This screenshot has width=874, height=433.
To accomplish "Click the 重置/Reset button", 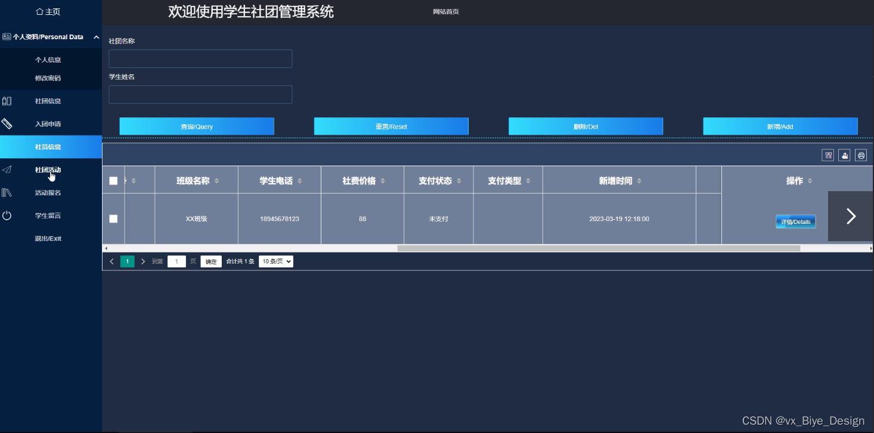I will click(x=391, y=126).
